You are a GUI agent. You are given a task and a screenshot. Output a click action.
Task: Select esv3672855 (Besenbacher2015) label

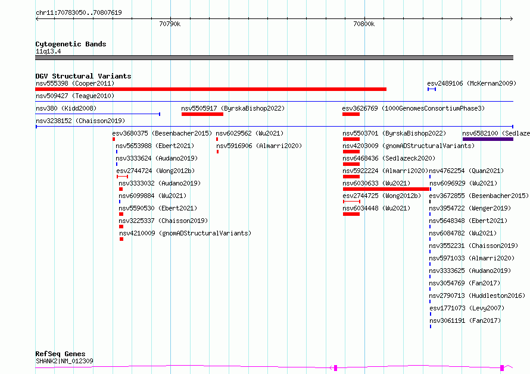(x=479, y=196)
